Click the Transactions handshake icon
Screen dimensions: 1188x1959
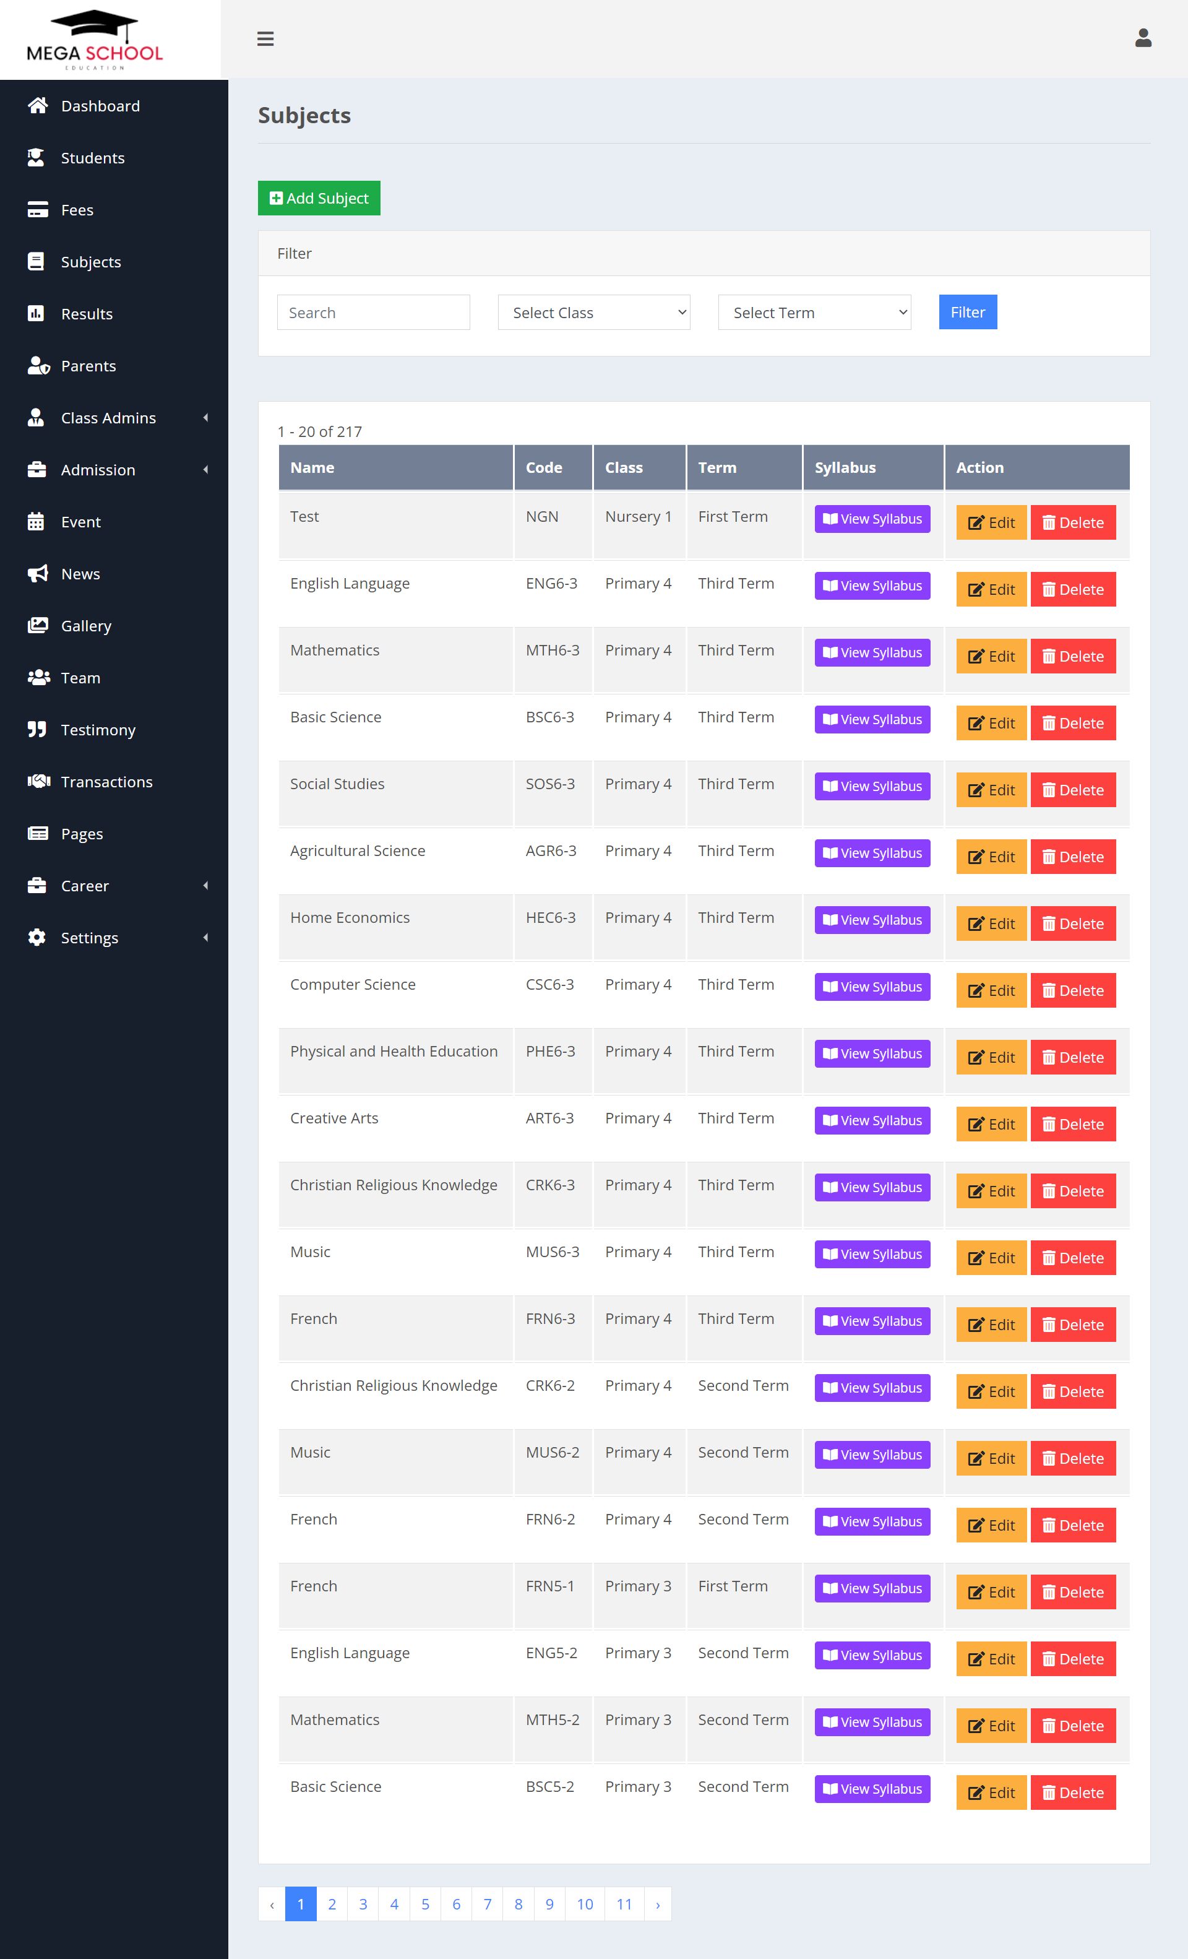(x=38, y=782)
